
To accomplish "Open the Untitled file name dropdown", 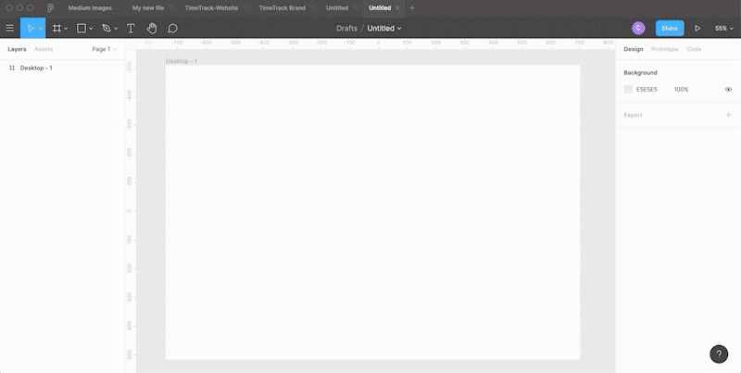I will [384, 29].
